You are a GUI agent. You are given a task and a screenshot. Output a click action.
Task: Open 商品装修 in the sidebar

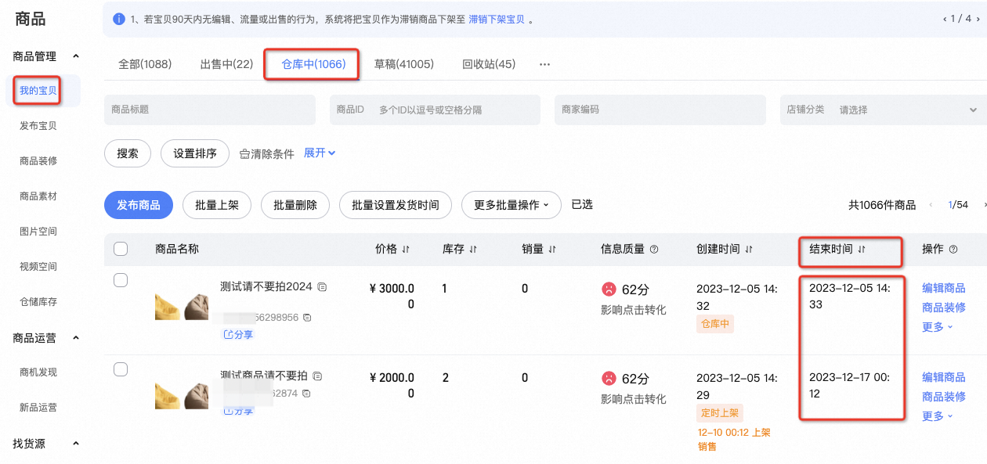[38, 161]
